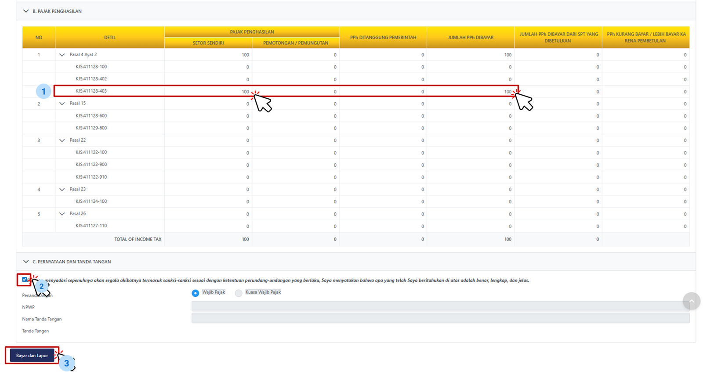Screen dimensions: 703x384
Task: Click the JUMLAH PPh DIBAYAR column header
Action: (471, 38)
